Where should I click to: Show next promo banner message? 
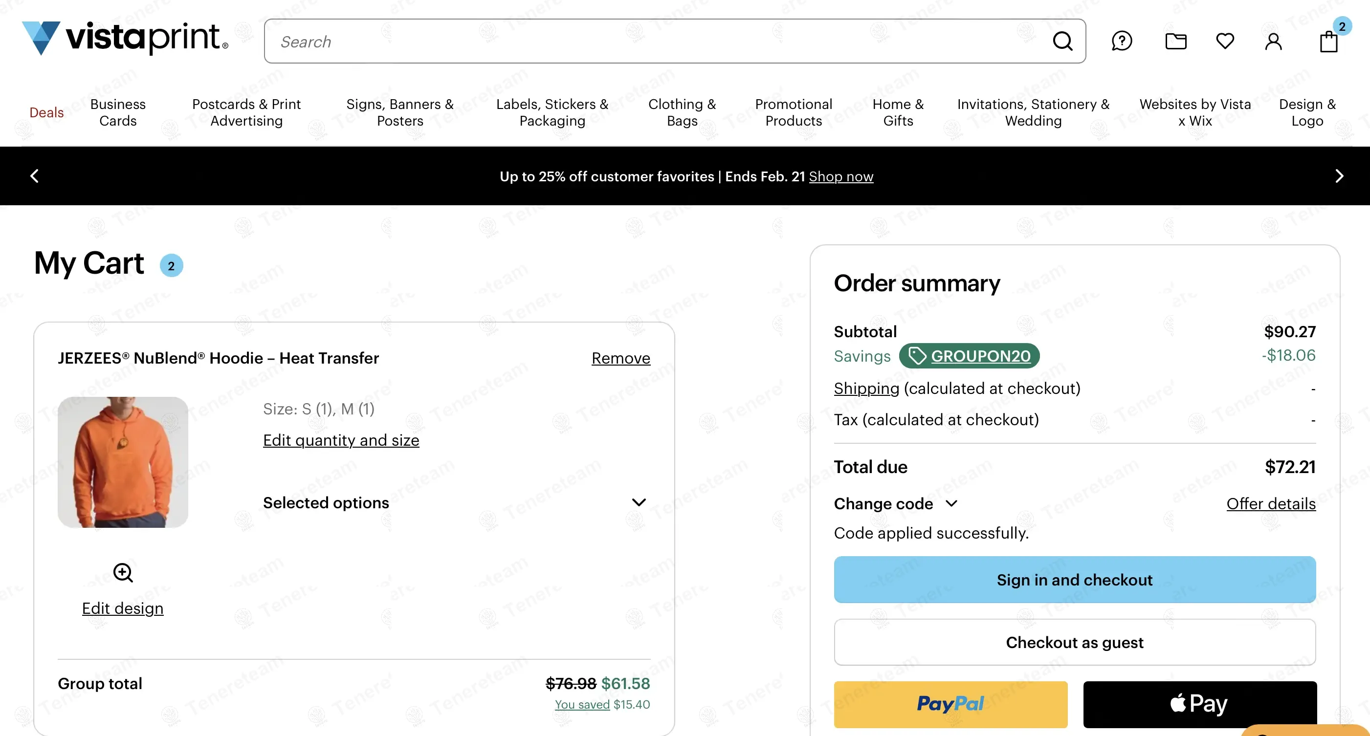click(1339, 176)
